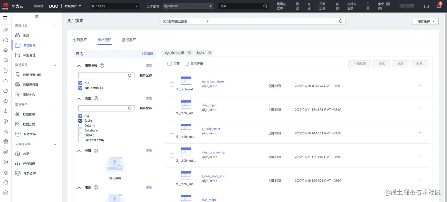Open 审批中心 in the sidebar
The image size is (447, 202).
(x=29, y=95)
